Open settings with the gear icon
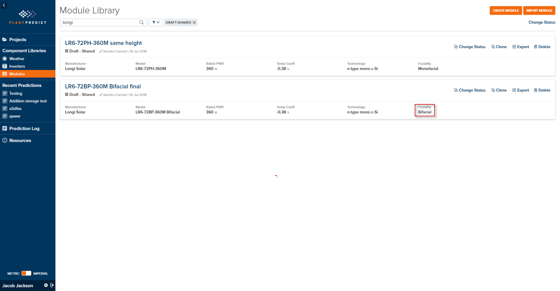Viewport: 560px width, 291px height. coord(46,285)
